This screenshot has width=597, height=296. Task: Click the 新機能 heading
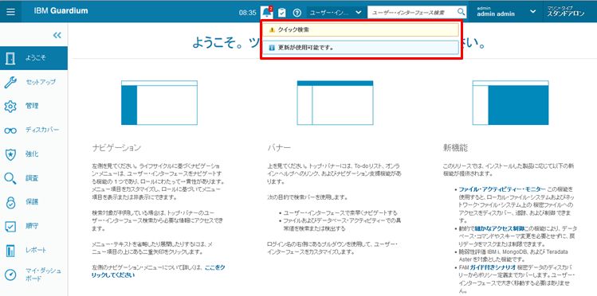[455, 148]
